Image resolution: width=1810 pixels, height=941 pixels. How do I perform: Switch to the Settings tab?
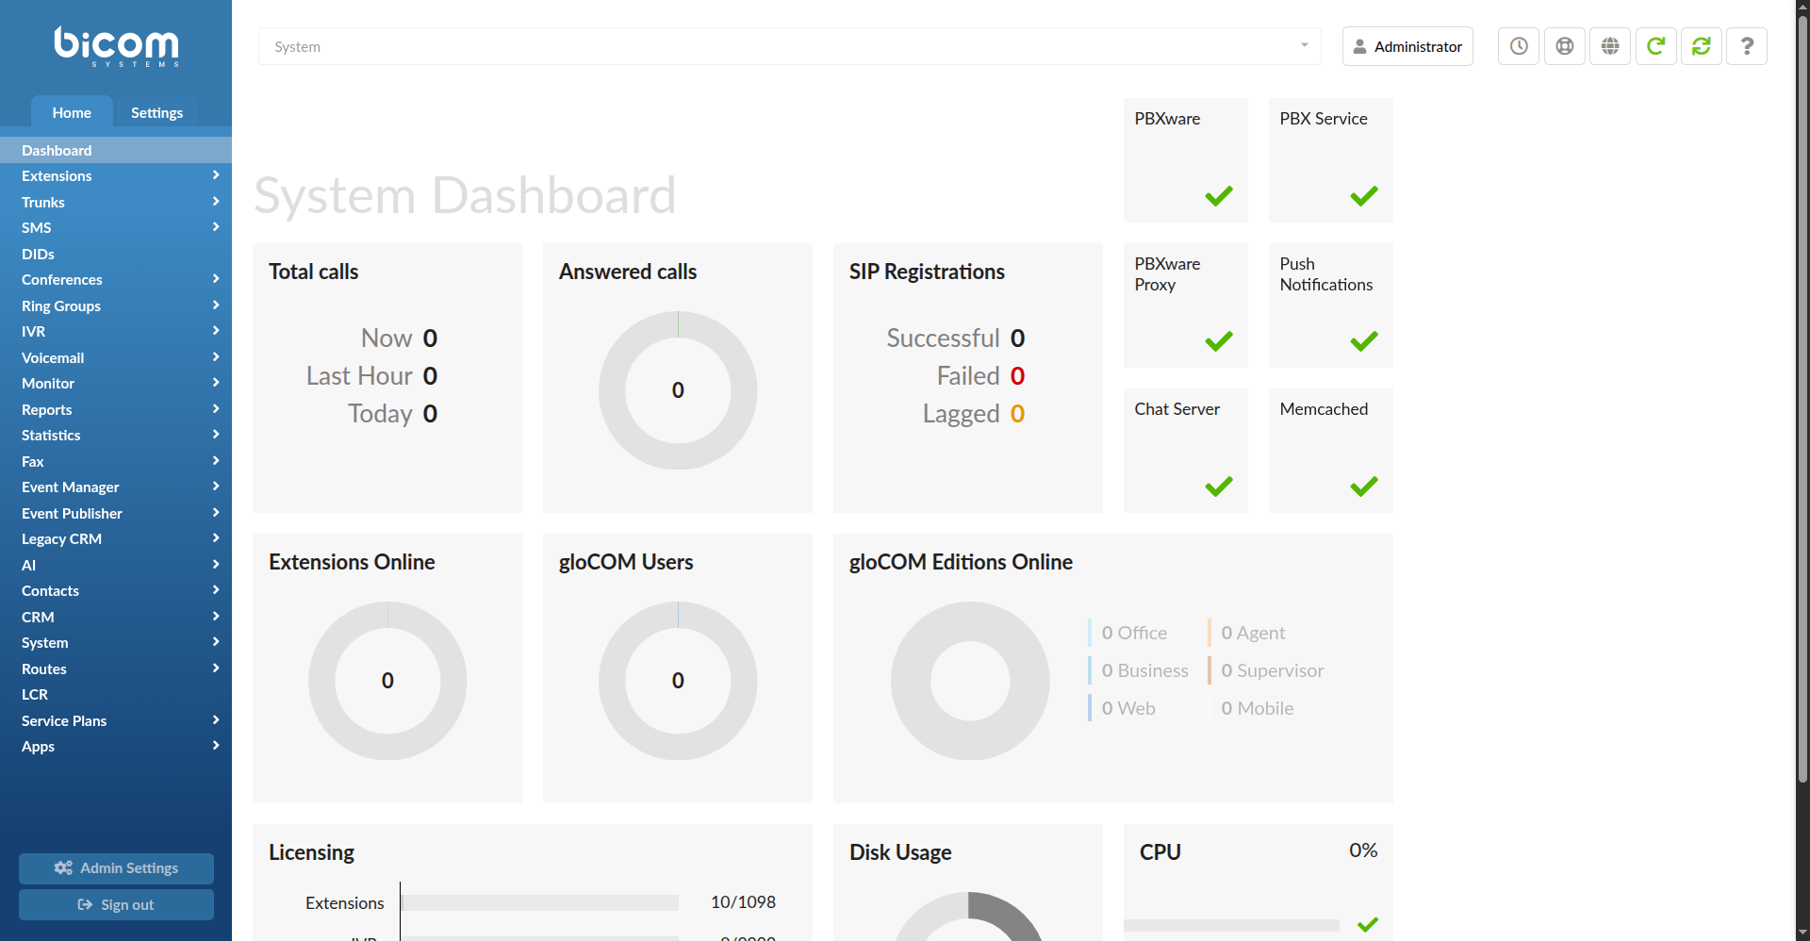[x=156, y=112]
